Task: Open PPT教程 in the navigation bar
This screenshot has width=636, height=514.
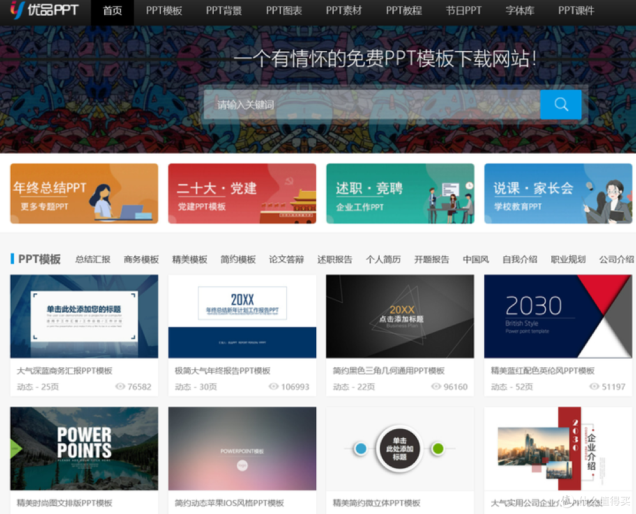Action: [x=404, y=11]
